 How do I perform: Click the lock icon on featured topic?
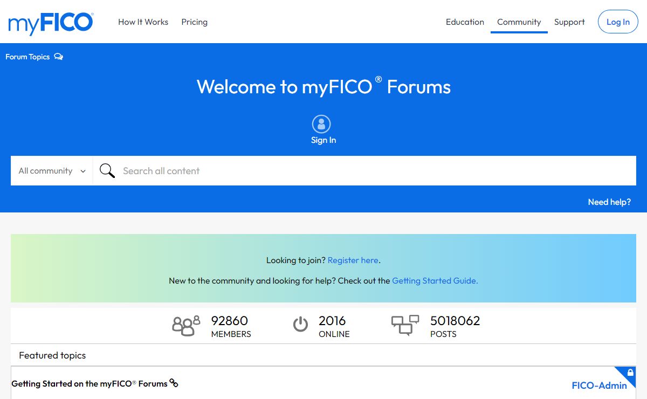click(x=630, y=373)
